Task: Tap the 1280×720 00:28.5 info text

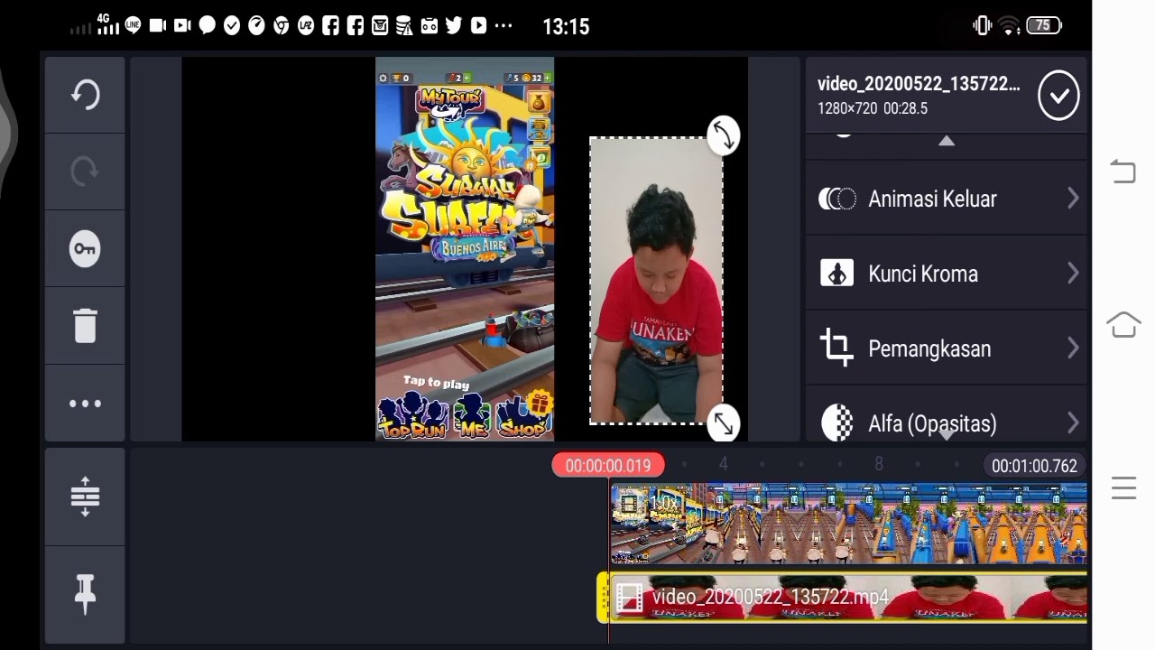Action: click(873, 108)
